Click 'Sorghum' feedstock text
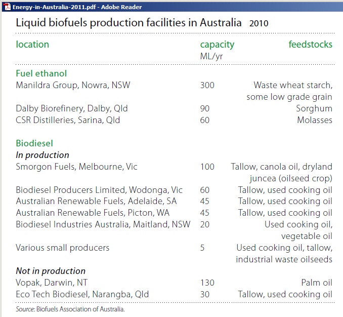343x317 pixels. [x=314, y=108]
